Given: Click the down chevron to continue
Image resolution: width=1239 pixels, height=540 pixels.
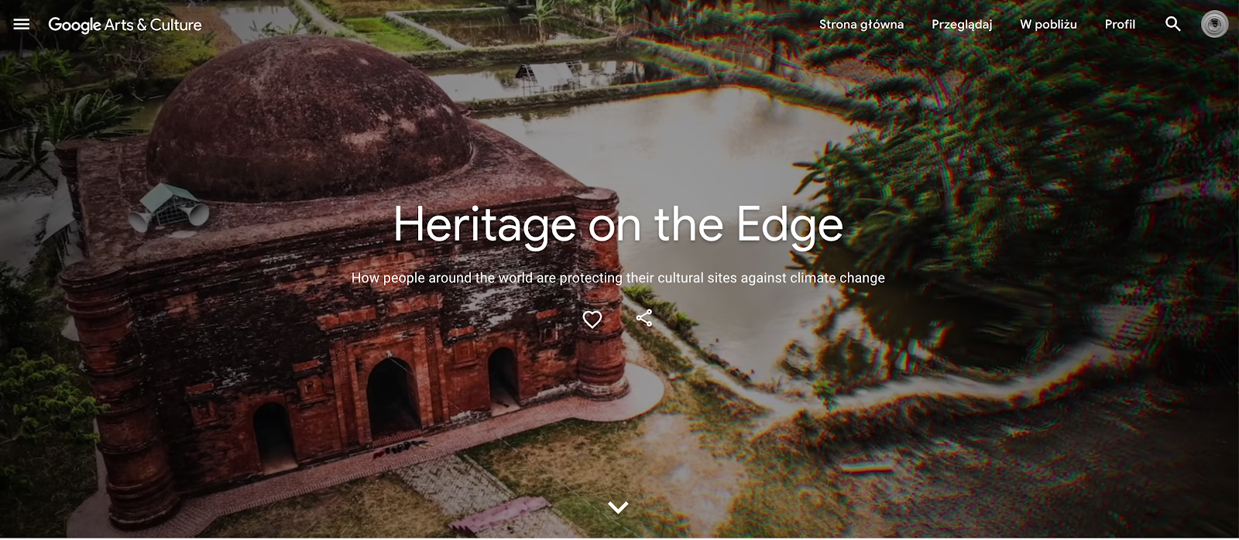Looking at the screenshot, I should tap(618, 508).
